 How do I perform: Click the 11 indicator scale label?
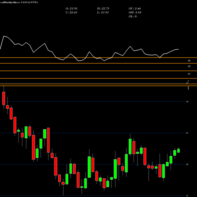(x=189, y=74)
